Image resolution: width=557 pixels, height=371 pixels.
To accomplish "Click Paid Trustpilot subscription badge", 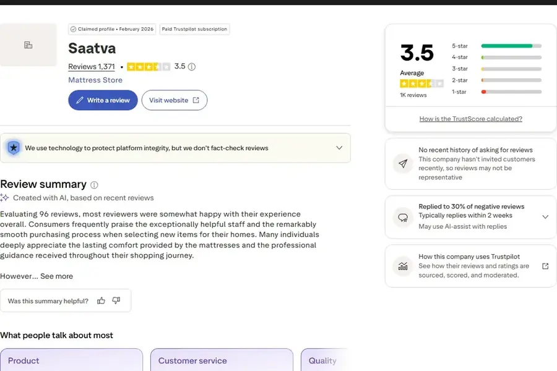I will [x=195, y=29].
